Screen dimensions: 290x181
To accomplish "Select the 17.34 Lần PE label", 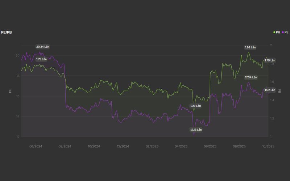I will [x=250, y=77].
